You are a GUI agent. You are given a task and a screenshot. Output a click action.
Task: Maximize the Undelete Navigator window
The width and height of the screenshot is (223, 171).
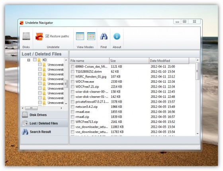(185, 21)
